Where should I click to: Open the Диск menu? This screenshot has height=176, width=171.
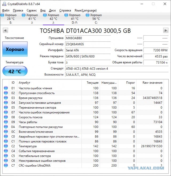(x=52, y=10)
